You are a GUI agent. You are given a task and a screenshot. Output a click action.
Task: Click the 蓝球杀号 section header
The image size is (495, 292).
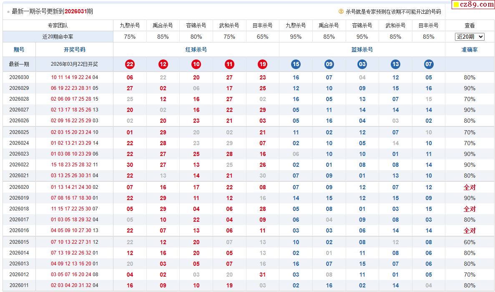[362, 49]
